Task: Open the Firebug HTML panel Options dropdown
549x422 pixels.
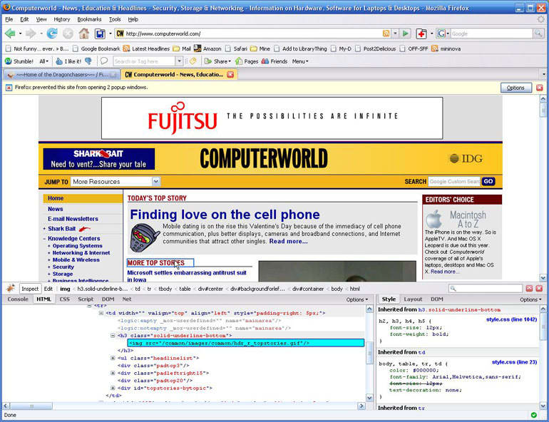Action: [357, 299]
